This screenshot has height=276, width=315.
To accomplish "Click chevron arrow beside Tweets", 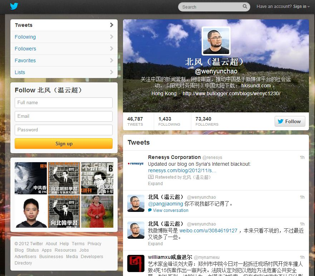I will 112,25.
